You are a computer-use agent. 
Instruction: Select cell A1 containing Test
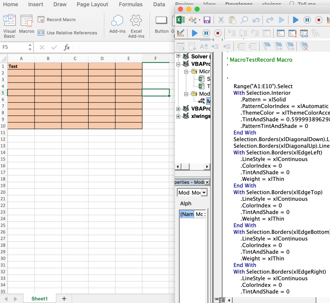point(21,66)
